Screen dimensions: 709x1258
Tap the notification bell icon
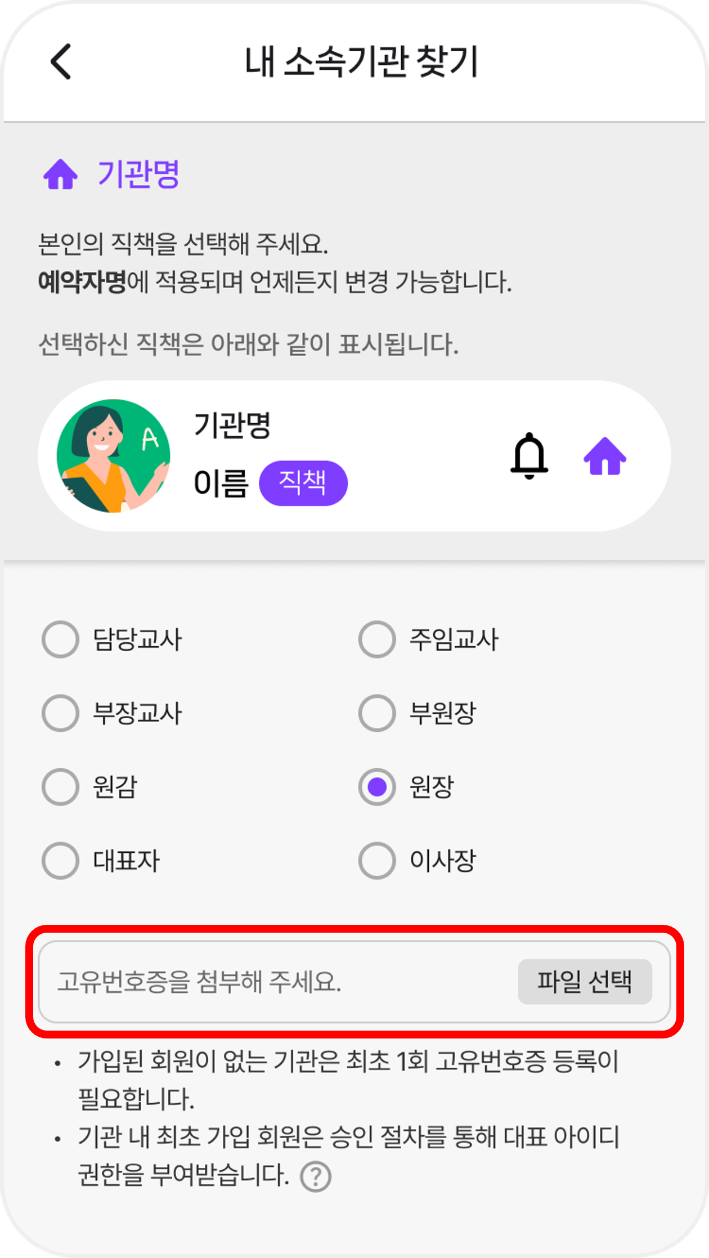(x=529, y=455)
